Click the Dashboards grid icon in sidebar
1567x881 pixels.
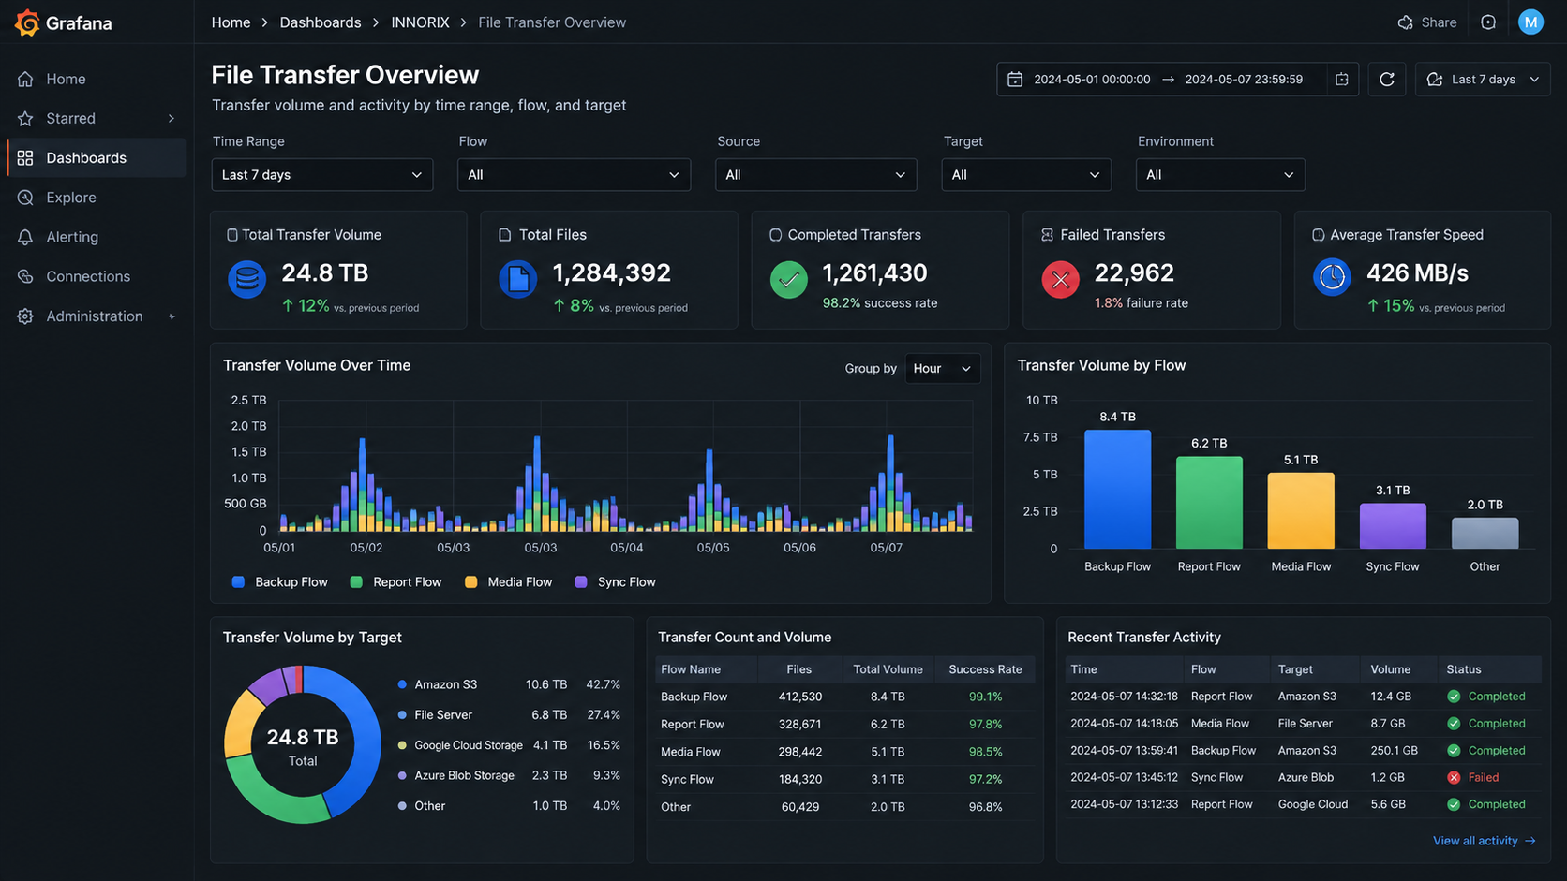pyautogui.click(x=25, y=158)
